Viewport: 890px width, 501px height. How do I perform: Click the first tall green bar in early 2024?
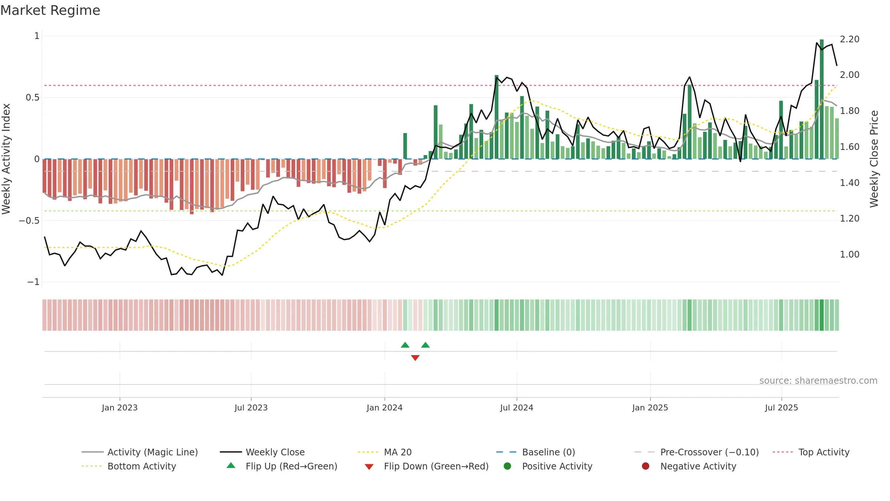pos(405,146)
